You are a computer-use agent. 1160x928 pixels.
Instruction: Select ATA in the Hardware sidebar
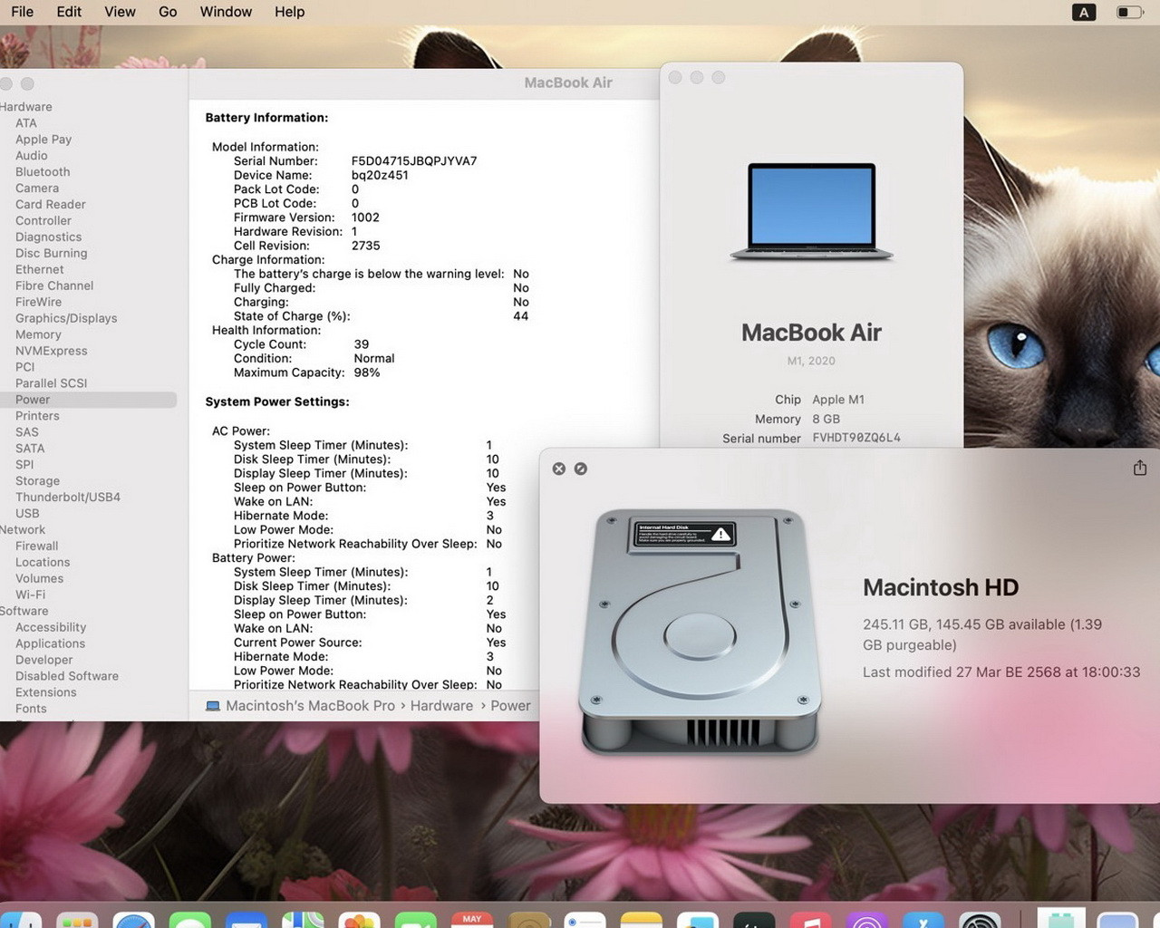click(26, 123)
